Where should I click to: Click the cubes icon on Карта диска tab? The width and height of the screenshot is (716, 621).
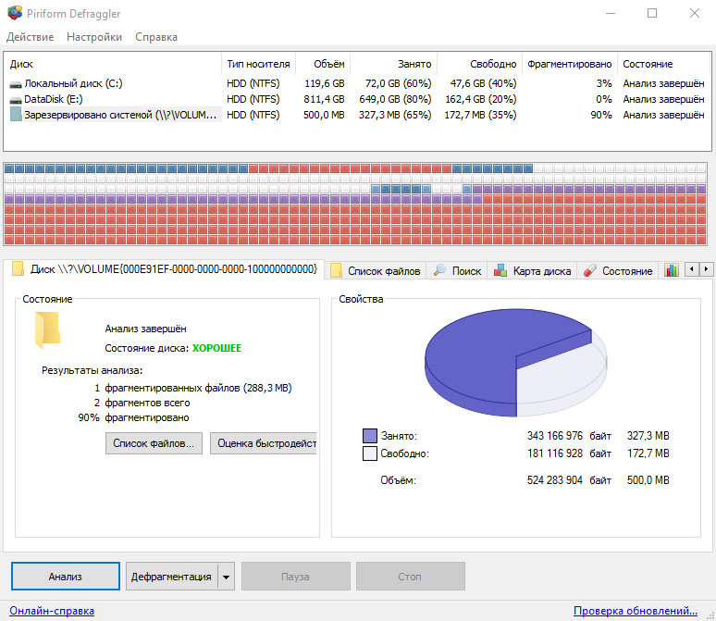[x=500, y=270]
